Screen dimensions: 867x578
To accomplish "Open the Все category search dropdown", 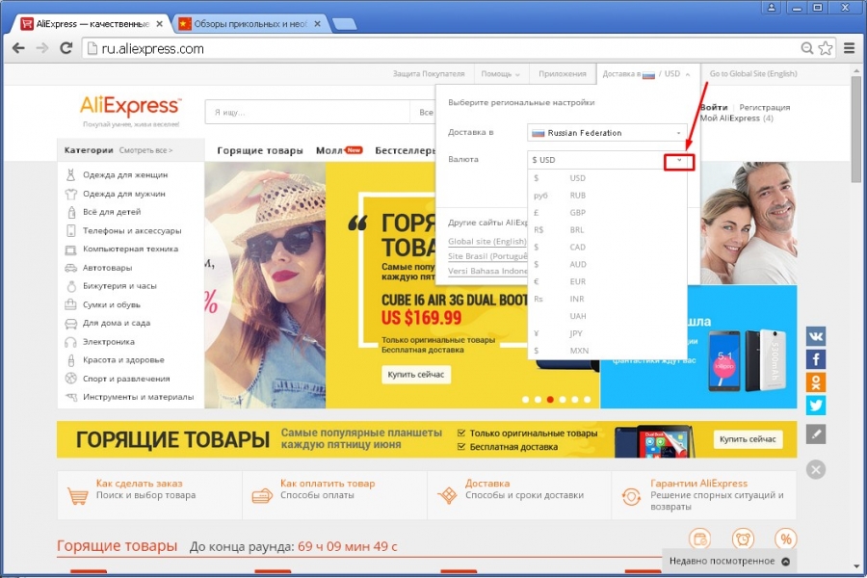I will [x=426, y=113].
